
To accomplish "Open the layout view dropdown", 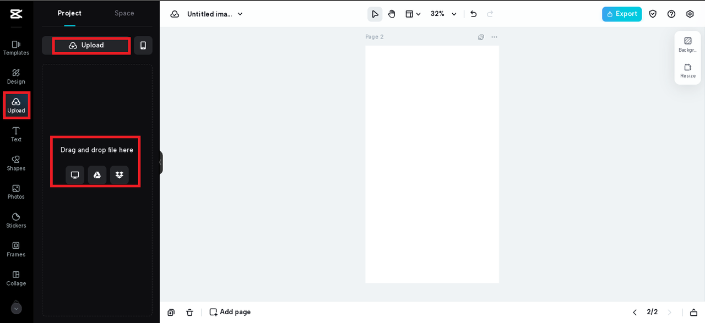I will point(413,14).
